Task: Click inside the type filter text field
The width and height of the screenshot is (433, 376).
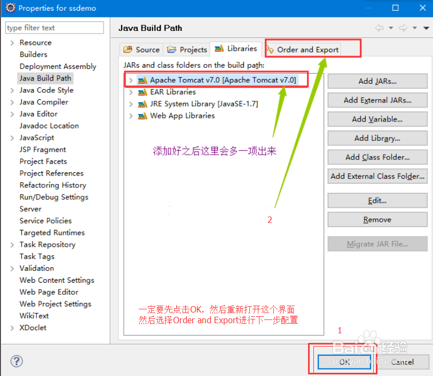Action: coord(53,27)
